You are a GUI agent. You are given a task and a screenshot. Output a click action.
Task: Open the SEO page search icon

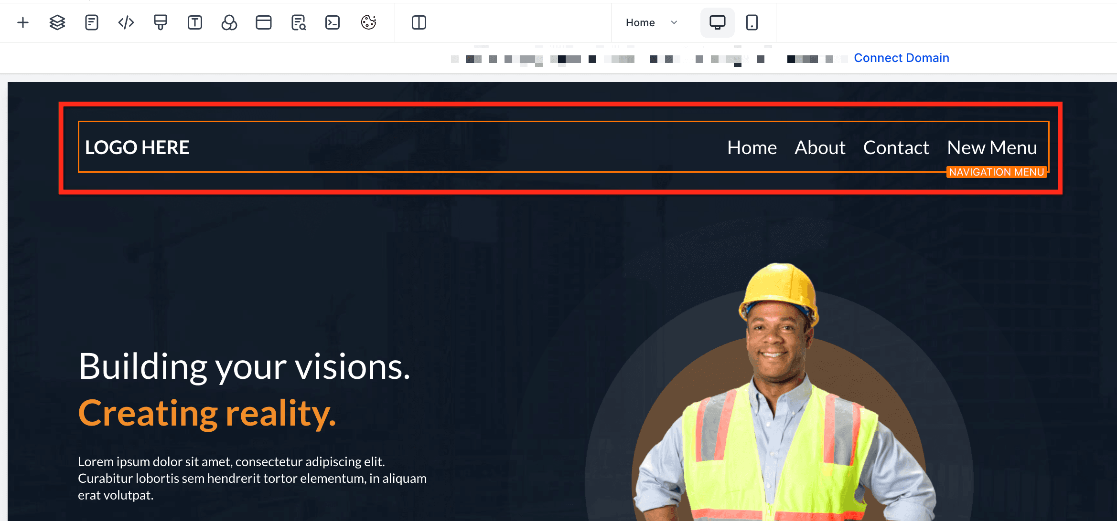click(299, 22)
